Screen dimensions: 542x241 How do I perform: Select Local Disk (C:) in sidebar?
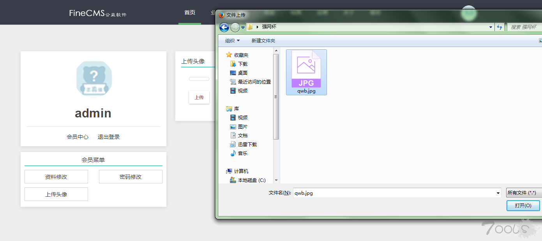click(251, 180)
